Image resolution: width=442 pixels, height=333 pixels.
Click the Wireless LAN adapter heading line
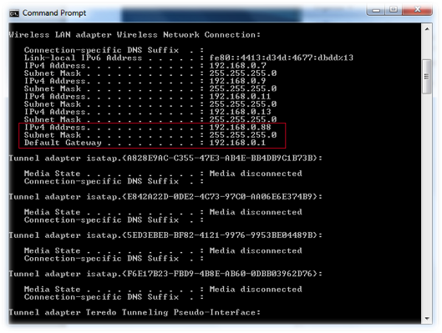[135, 34]
